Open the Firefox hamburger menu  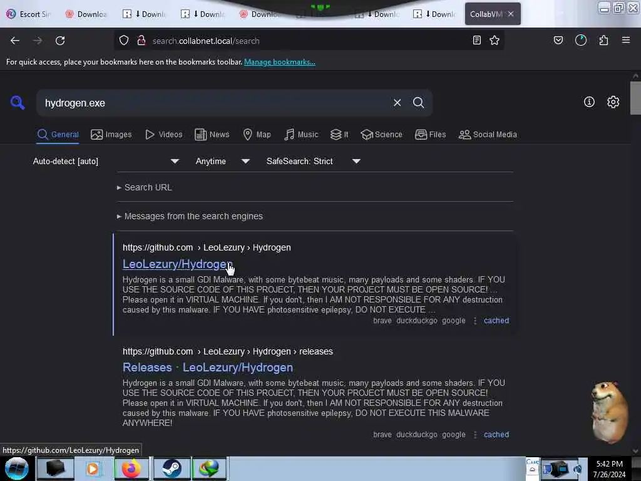click(x=626, y=41)
